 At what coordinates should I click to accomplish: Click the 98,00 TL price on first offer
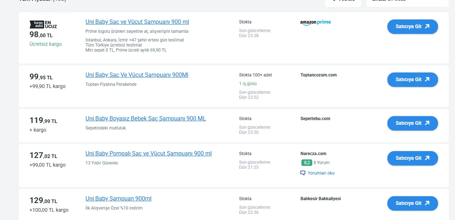pyautogui.click(x=41, y=35)
